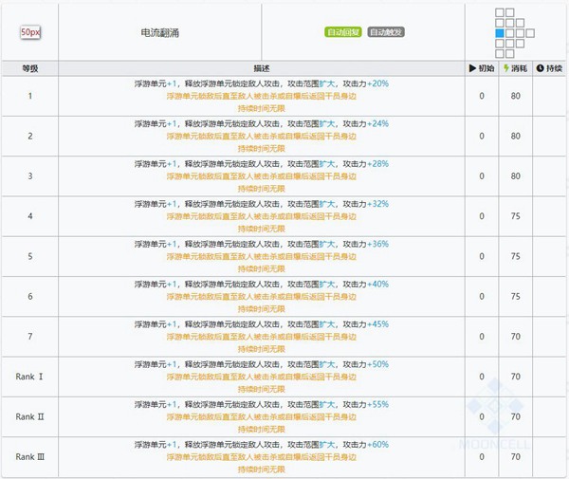Click the 等级 column header
This screenshot has height=479, width=569.
click(30, 69)
